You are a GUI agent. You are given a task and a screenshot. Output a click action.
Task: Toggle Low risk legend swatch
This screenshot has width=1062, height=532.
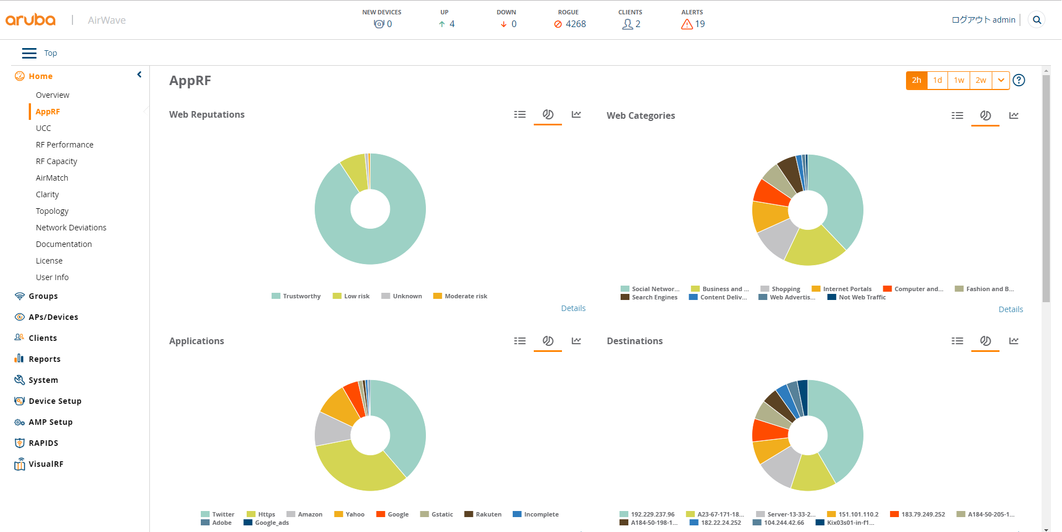[x=337, y=296]
